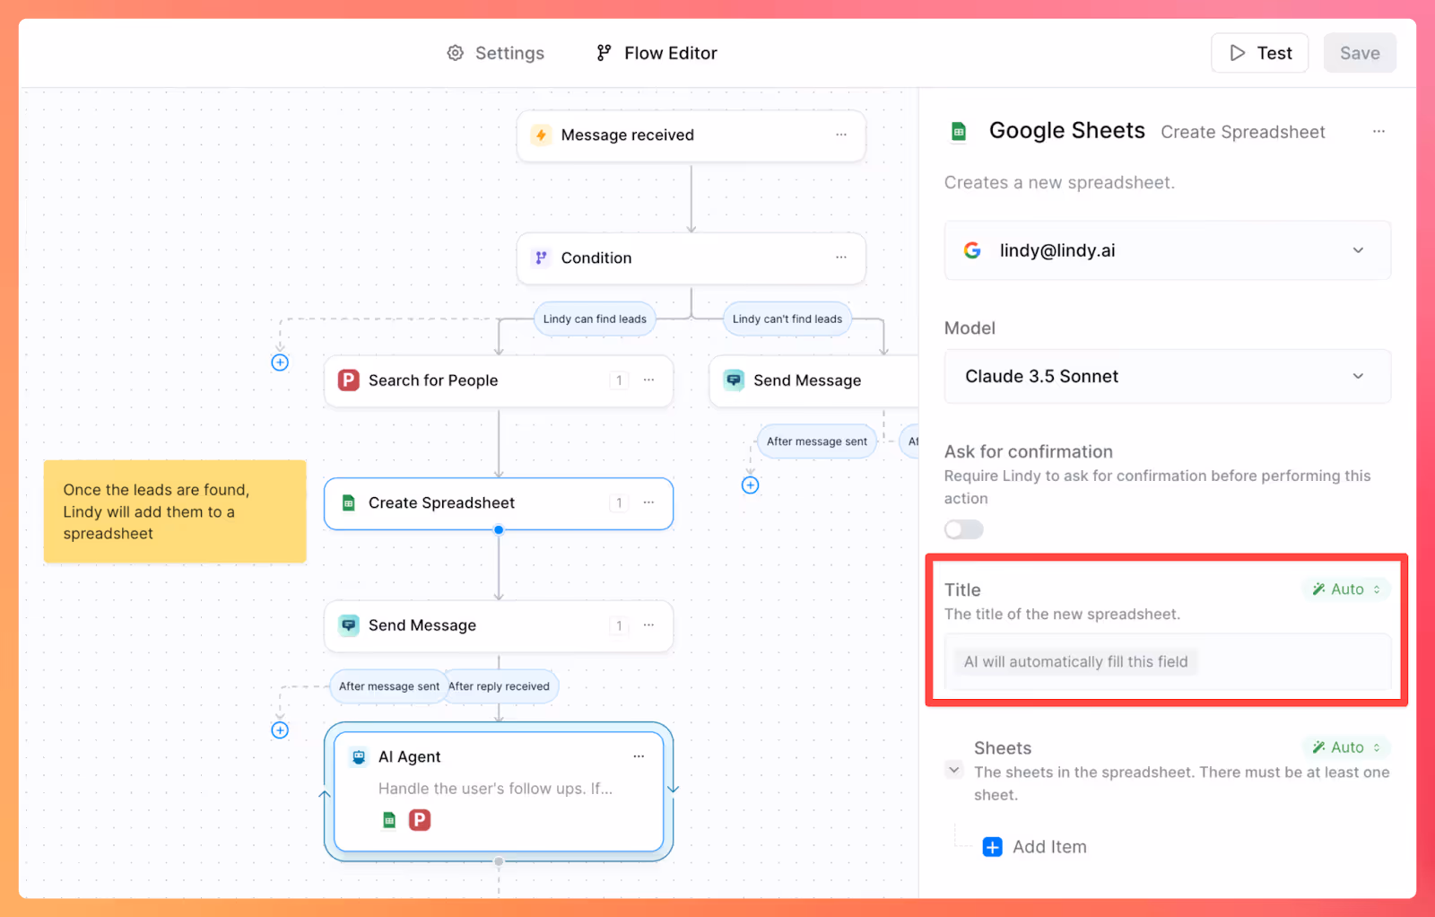The width and height of the screenshot is (1435, 917).
Task: Select After message sent label on right branch
Action: pos(817,441)
